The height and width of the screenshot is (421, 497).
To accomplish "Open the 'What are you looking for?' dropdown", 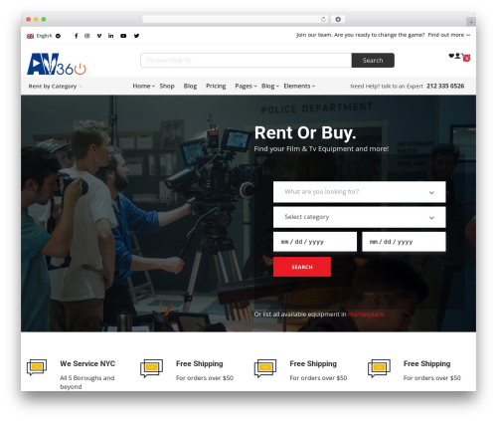I will 360,192.
